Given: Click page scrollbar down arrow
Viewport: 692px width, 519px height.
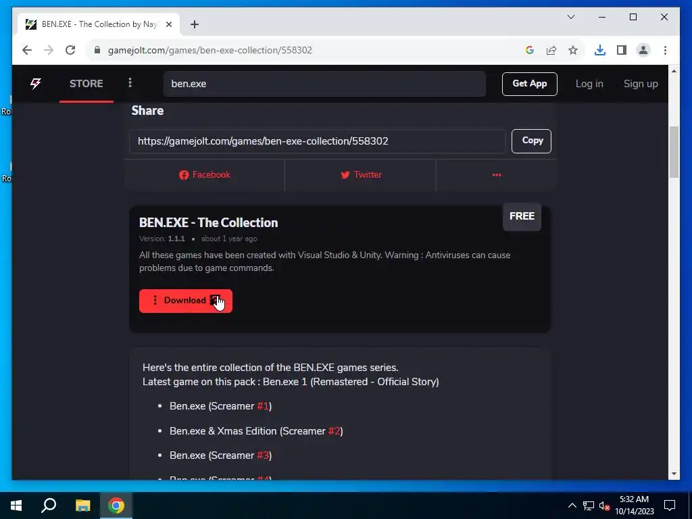Looking at the screenshot, I should pos(674,474).
